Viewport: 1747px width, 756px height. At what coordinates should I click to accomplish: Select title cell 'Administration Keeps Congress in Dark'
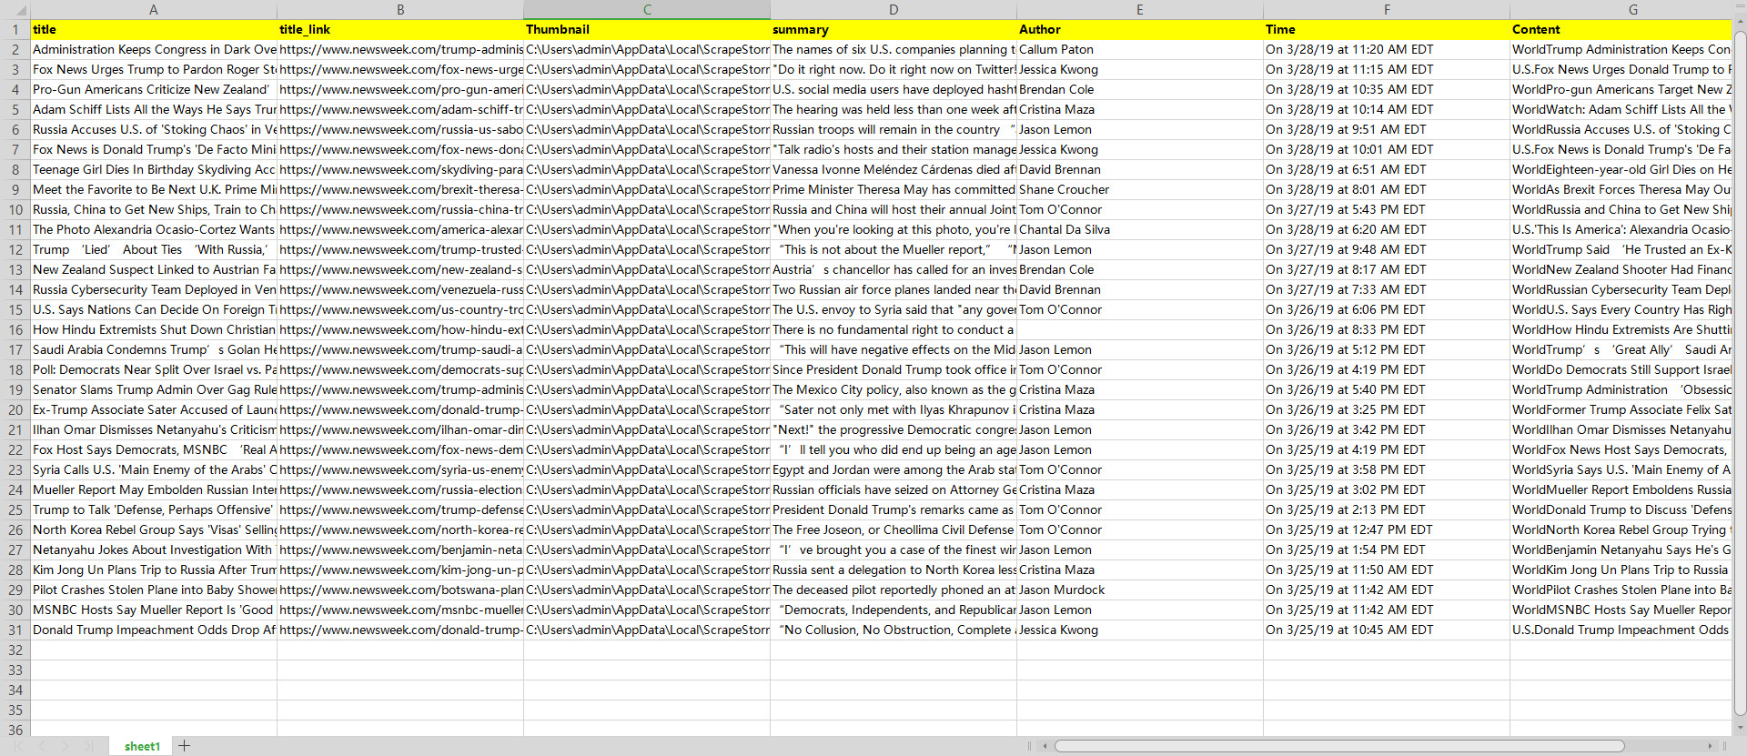(x=154, y=49)
